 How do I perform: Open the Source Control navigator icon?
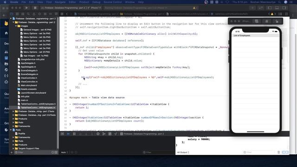click(x=17, y=14)
